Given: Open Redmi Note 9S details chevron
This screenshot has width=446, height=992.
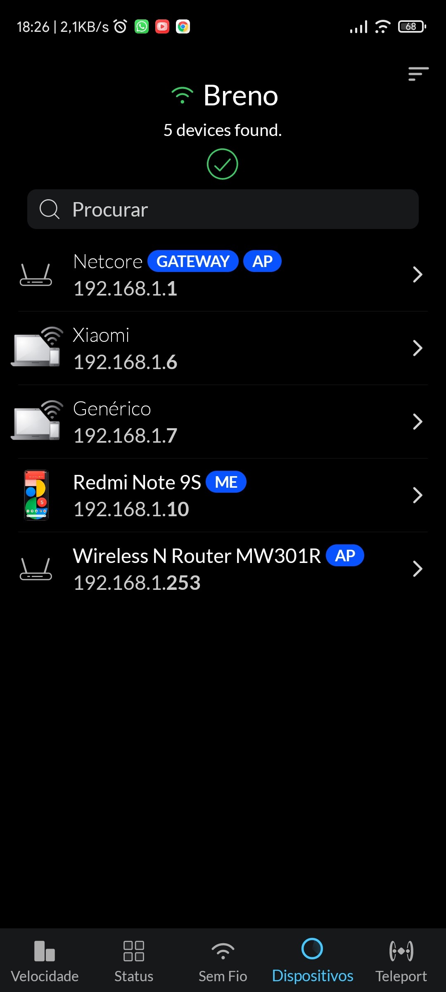Looking at the screenshot, I should tap(418, 495).
